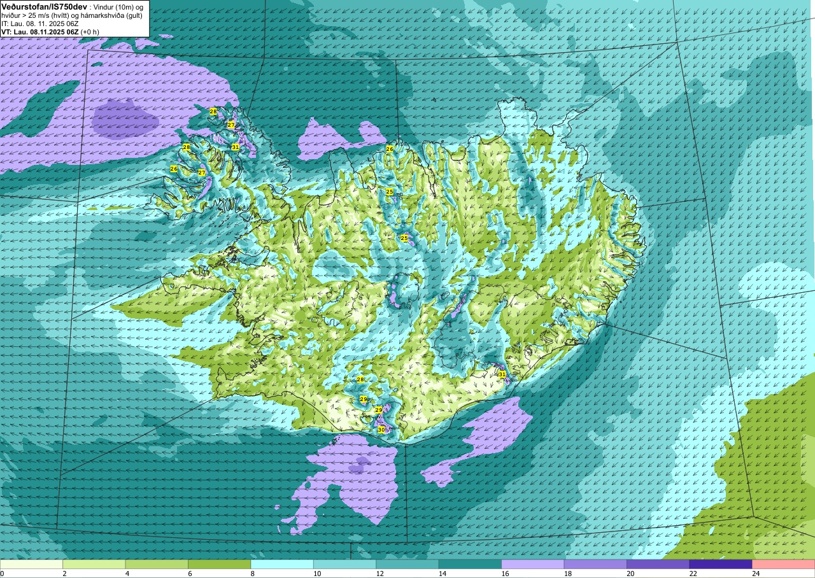This screenshot has width=815, height=578.
Task: Click the dark teal 14–16 m/s legend swatch
Action: click(470, 564)
